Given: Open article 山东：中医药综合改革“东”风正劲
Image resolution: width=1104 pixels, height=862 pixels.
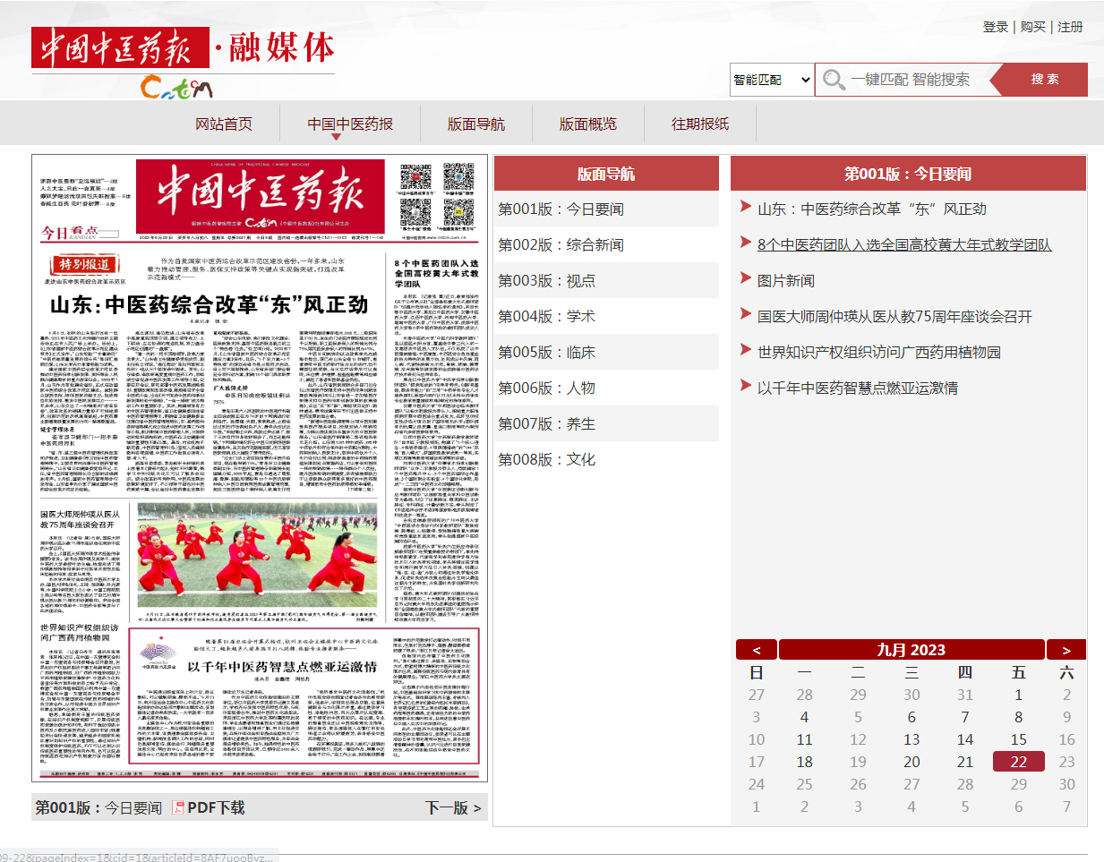Looking at the screenshot, I should 872,209.
